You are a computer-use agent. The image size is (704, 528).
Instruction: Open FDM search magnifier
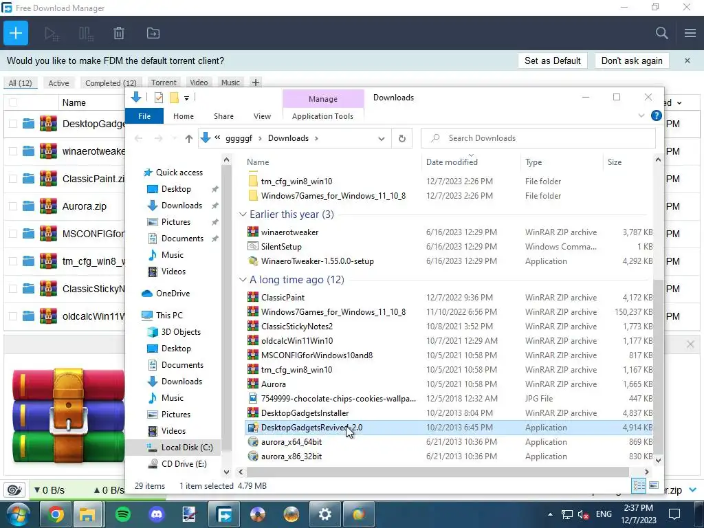click(661, 33)
